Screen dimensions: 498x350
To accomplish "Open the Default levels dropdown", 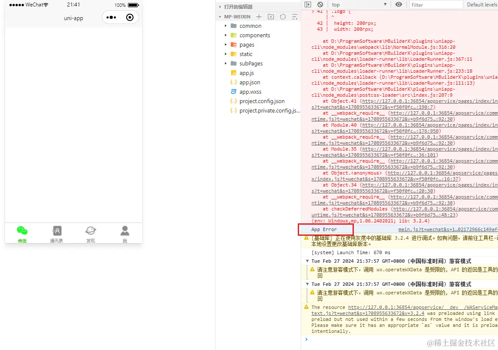I will pos(481,5).
